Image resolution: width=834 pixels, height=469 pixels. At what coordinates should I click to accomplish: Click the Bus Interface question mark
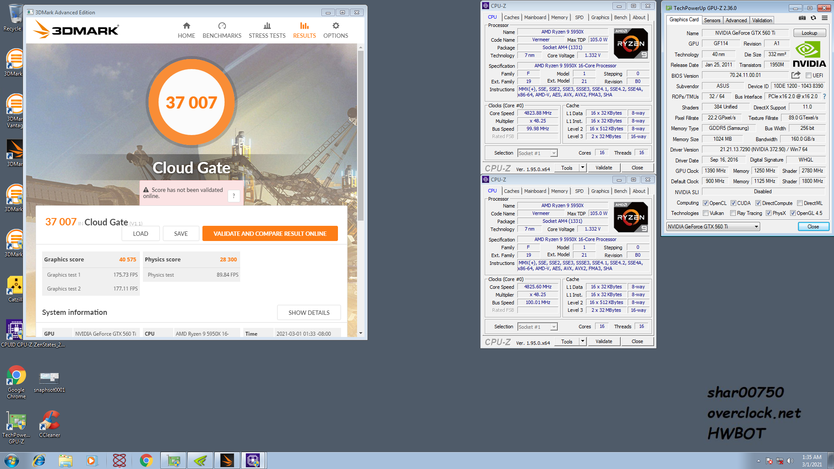pos(824,96)
